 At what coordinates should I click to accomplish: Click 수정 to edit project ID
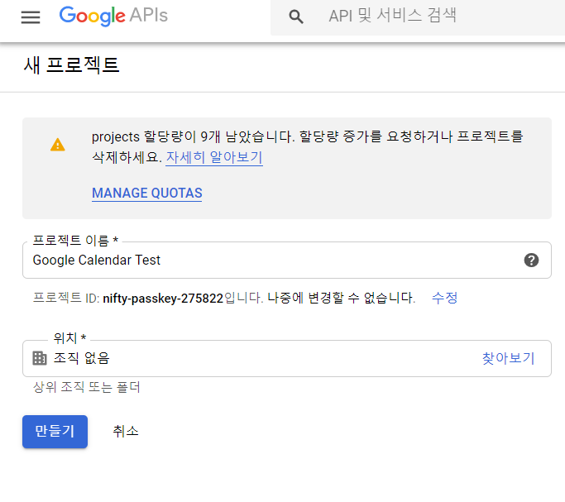point(445,298)
